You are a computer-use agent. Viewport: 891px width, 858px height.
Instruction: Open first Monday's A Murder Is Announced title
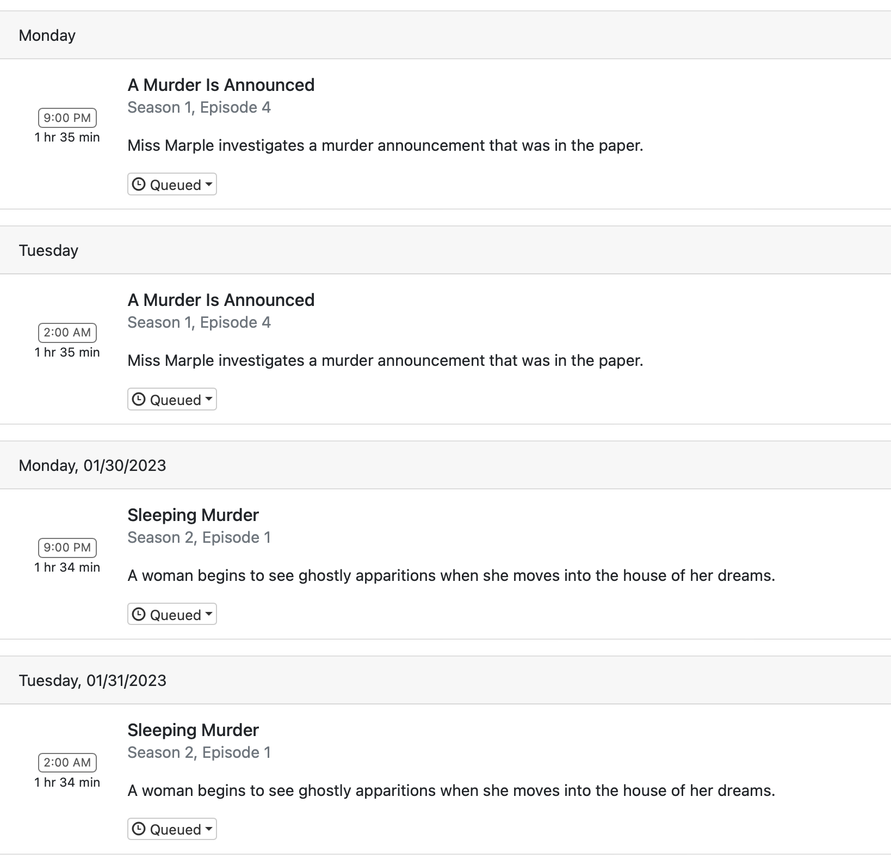point(221,85)
